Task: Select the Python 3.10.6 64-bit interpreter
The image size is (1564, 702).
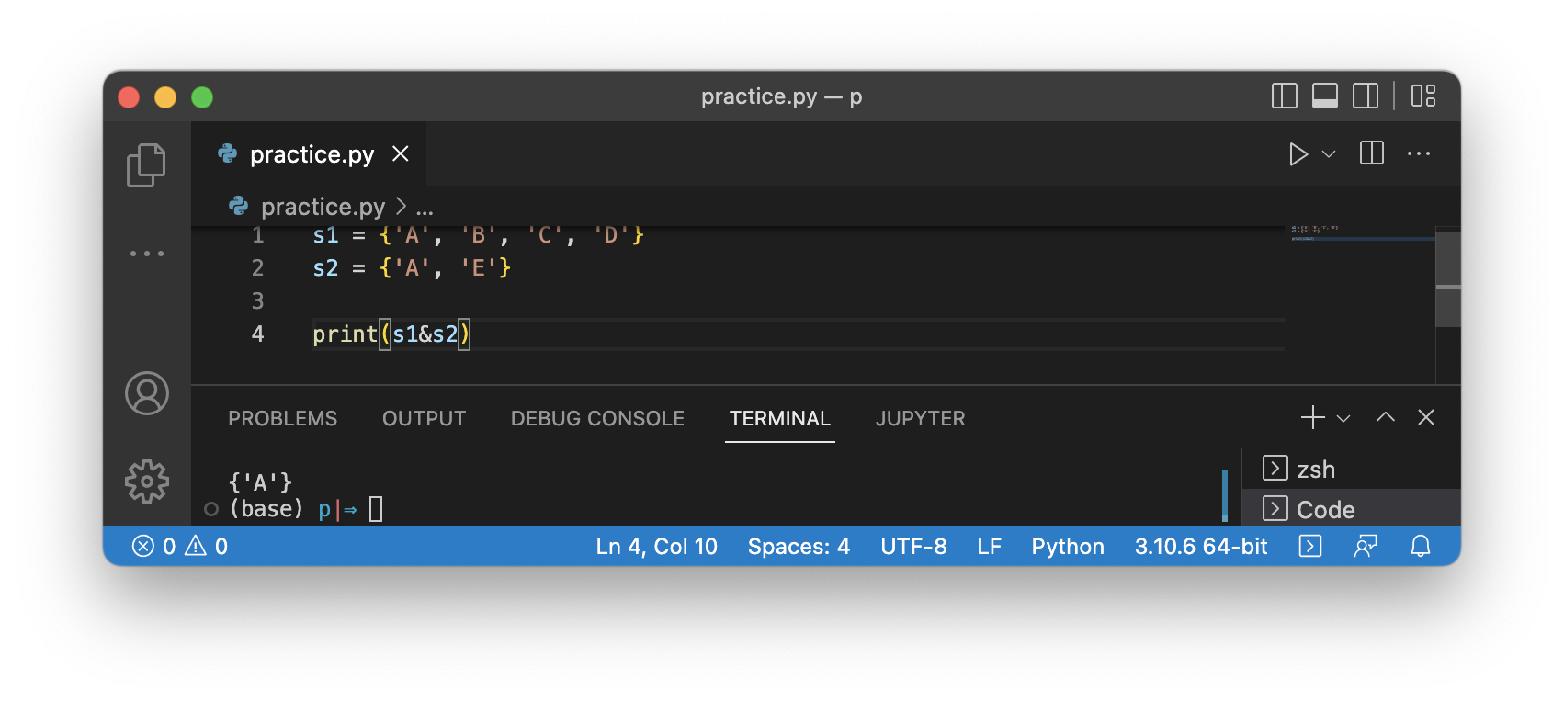Action: (1200, 547)
